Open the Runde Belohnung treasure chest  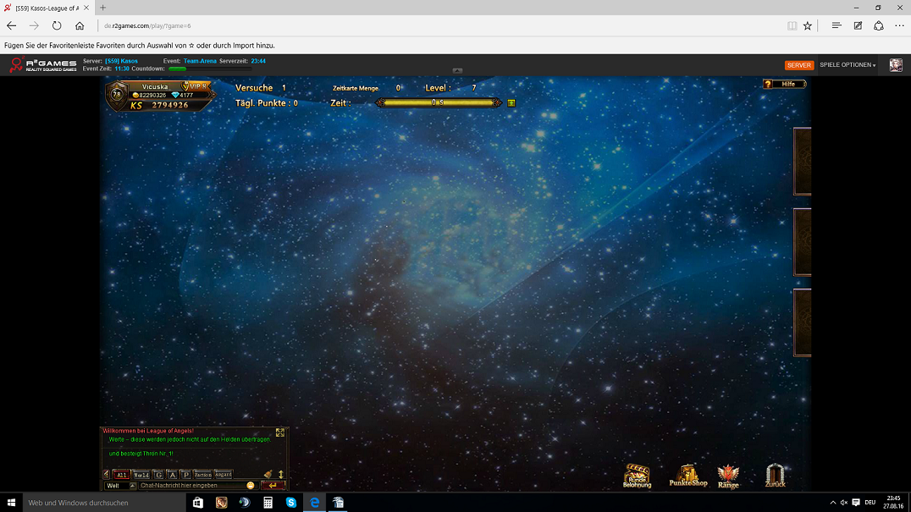[x=637, y=475]
